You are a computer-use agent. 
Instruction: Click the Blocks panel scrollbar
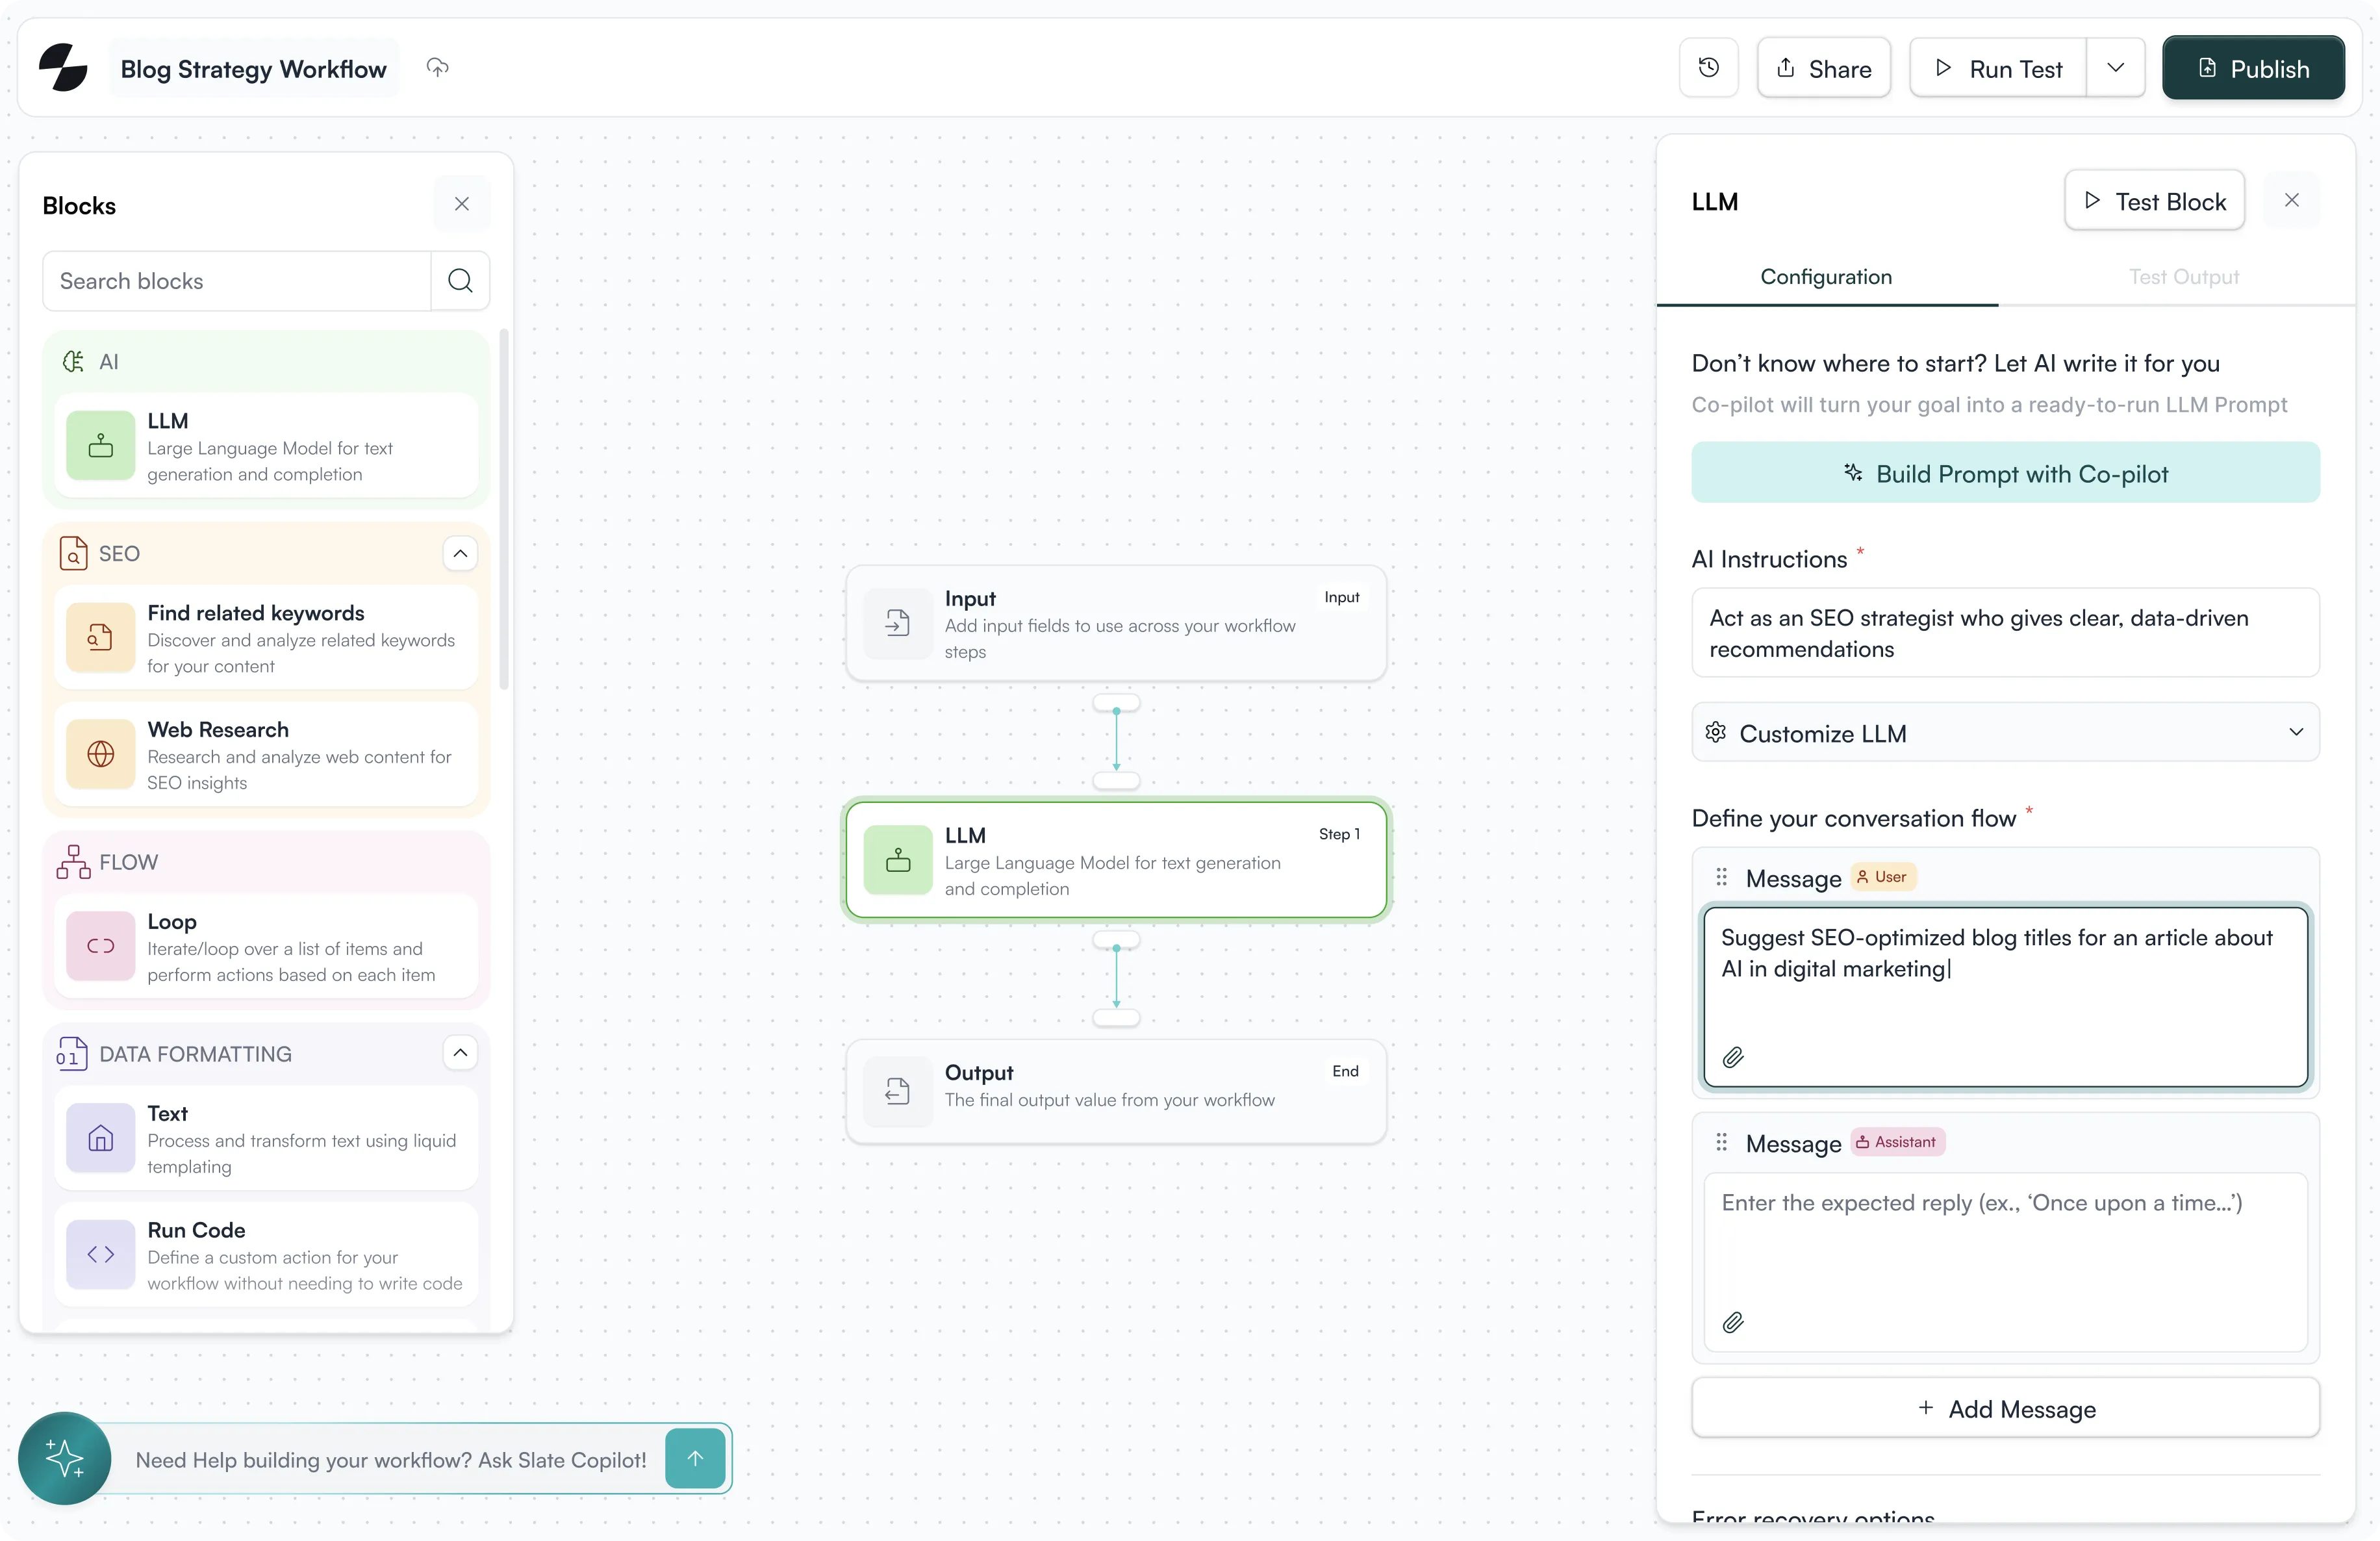click(504, 510)
